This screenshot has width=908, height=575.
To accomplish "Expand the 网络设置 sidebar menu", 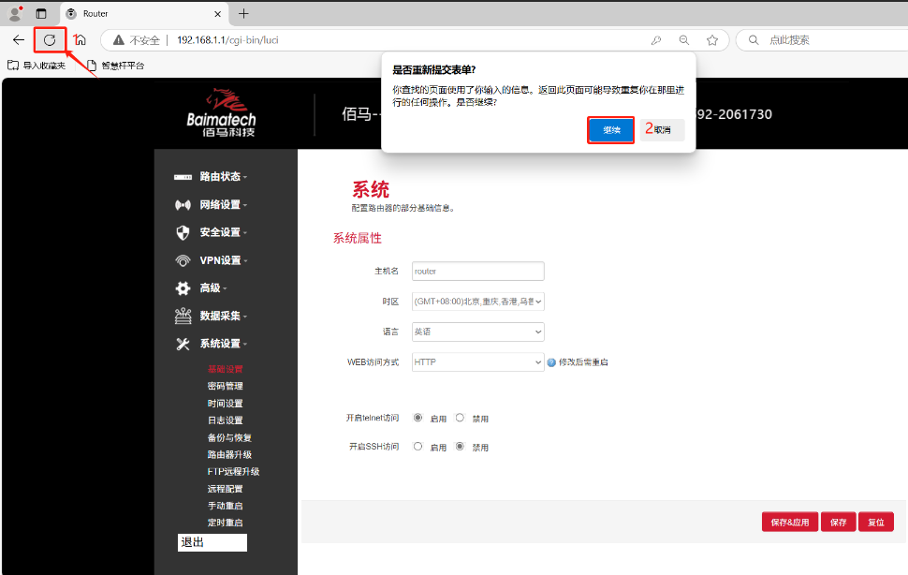I will pos(223,204).
